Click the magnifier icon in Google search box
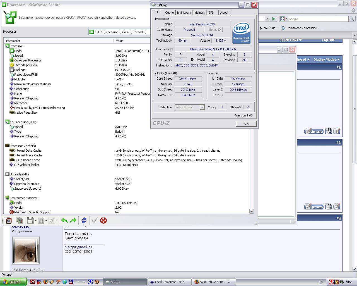Image resolution: width=357 pixels, height=286 pixels. tap(352, 19)
